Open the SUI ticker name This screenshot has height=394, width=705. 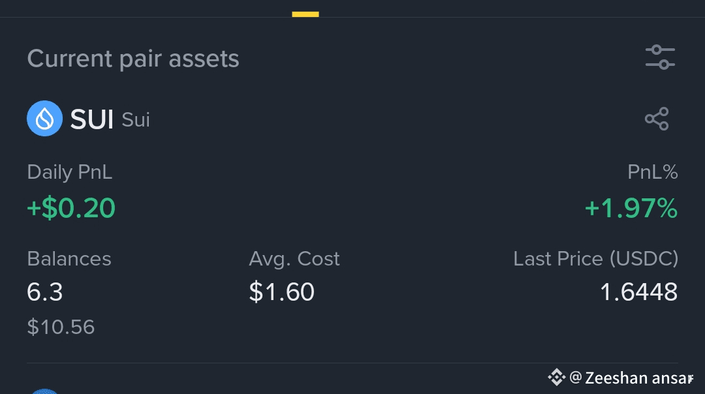(x=92, y=119)
